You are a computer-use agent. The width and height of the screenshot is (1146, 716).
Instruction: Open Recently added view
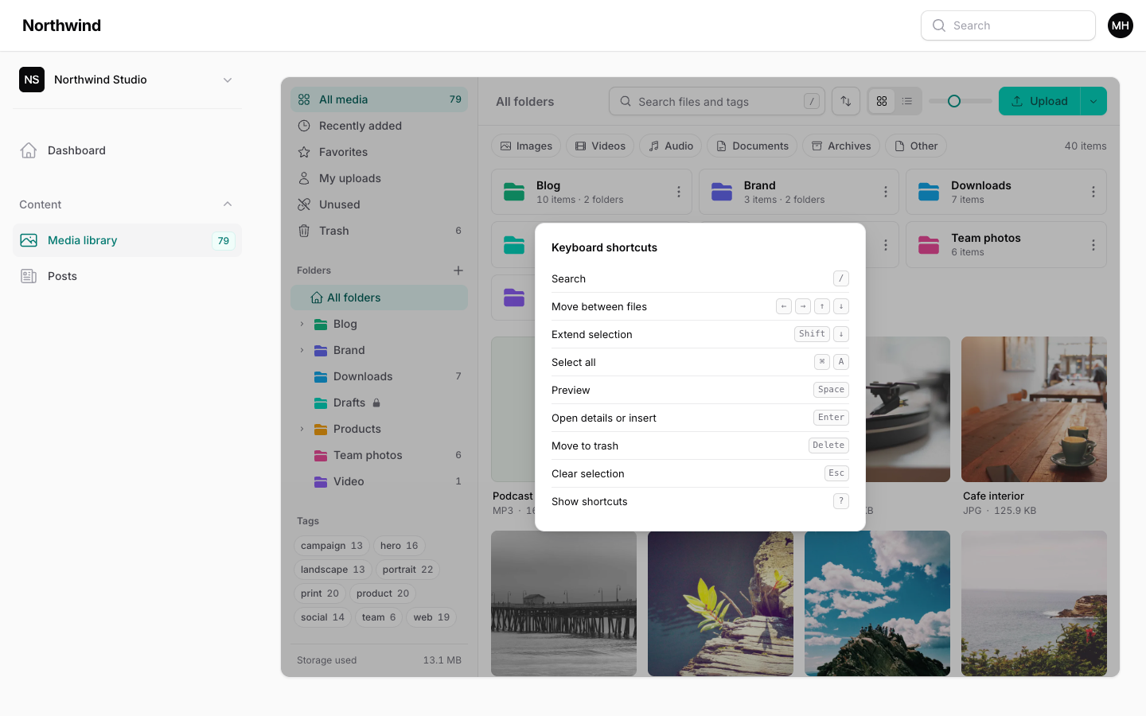(379, 126)
